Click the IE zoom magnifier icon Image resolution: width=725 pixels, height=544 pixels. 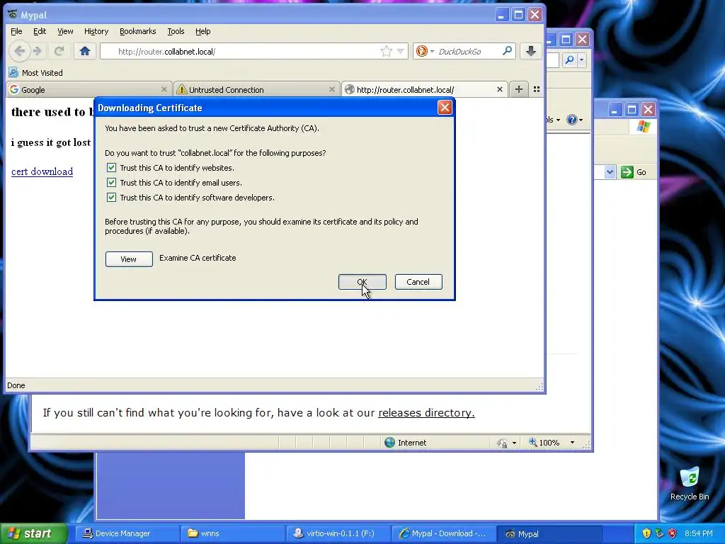coord(532,442)
